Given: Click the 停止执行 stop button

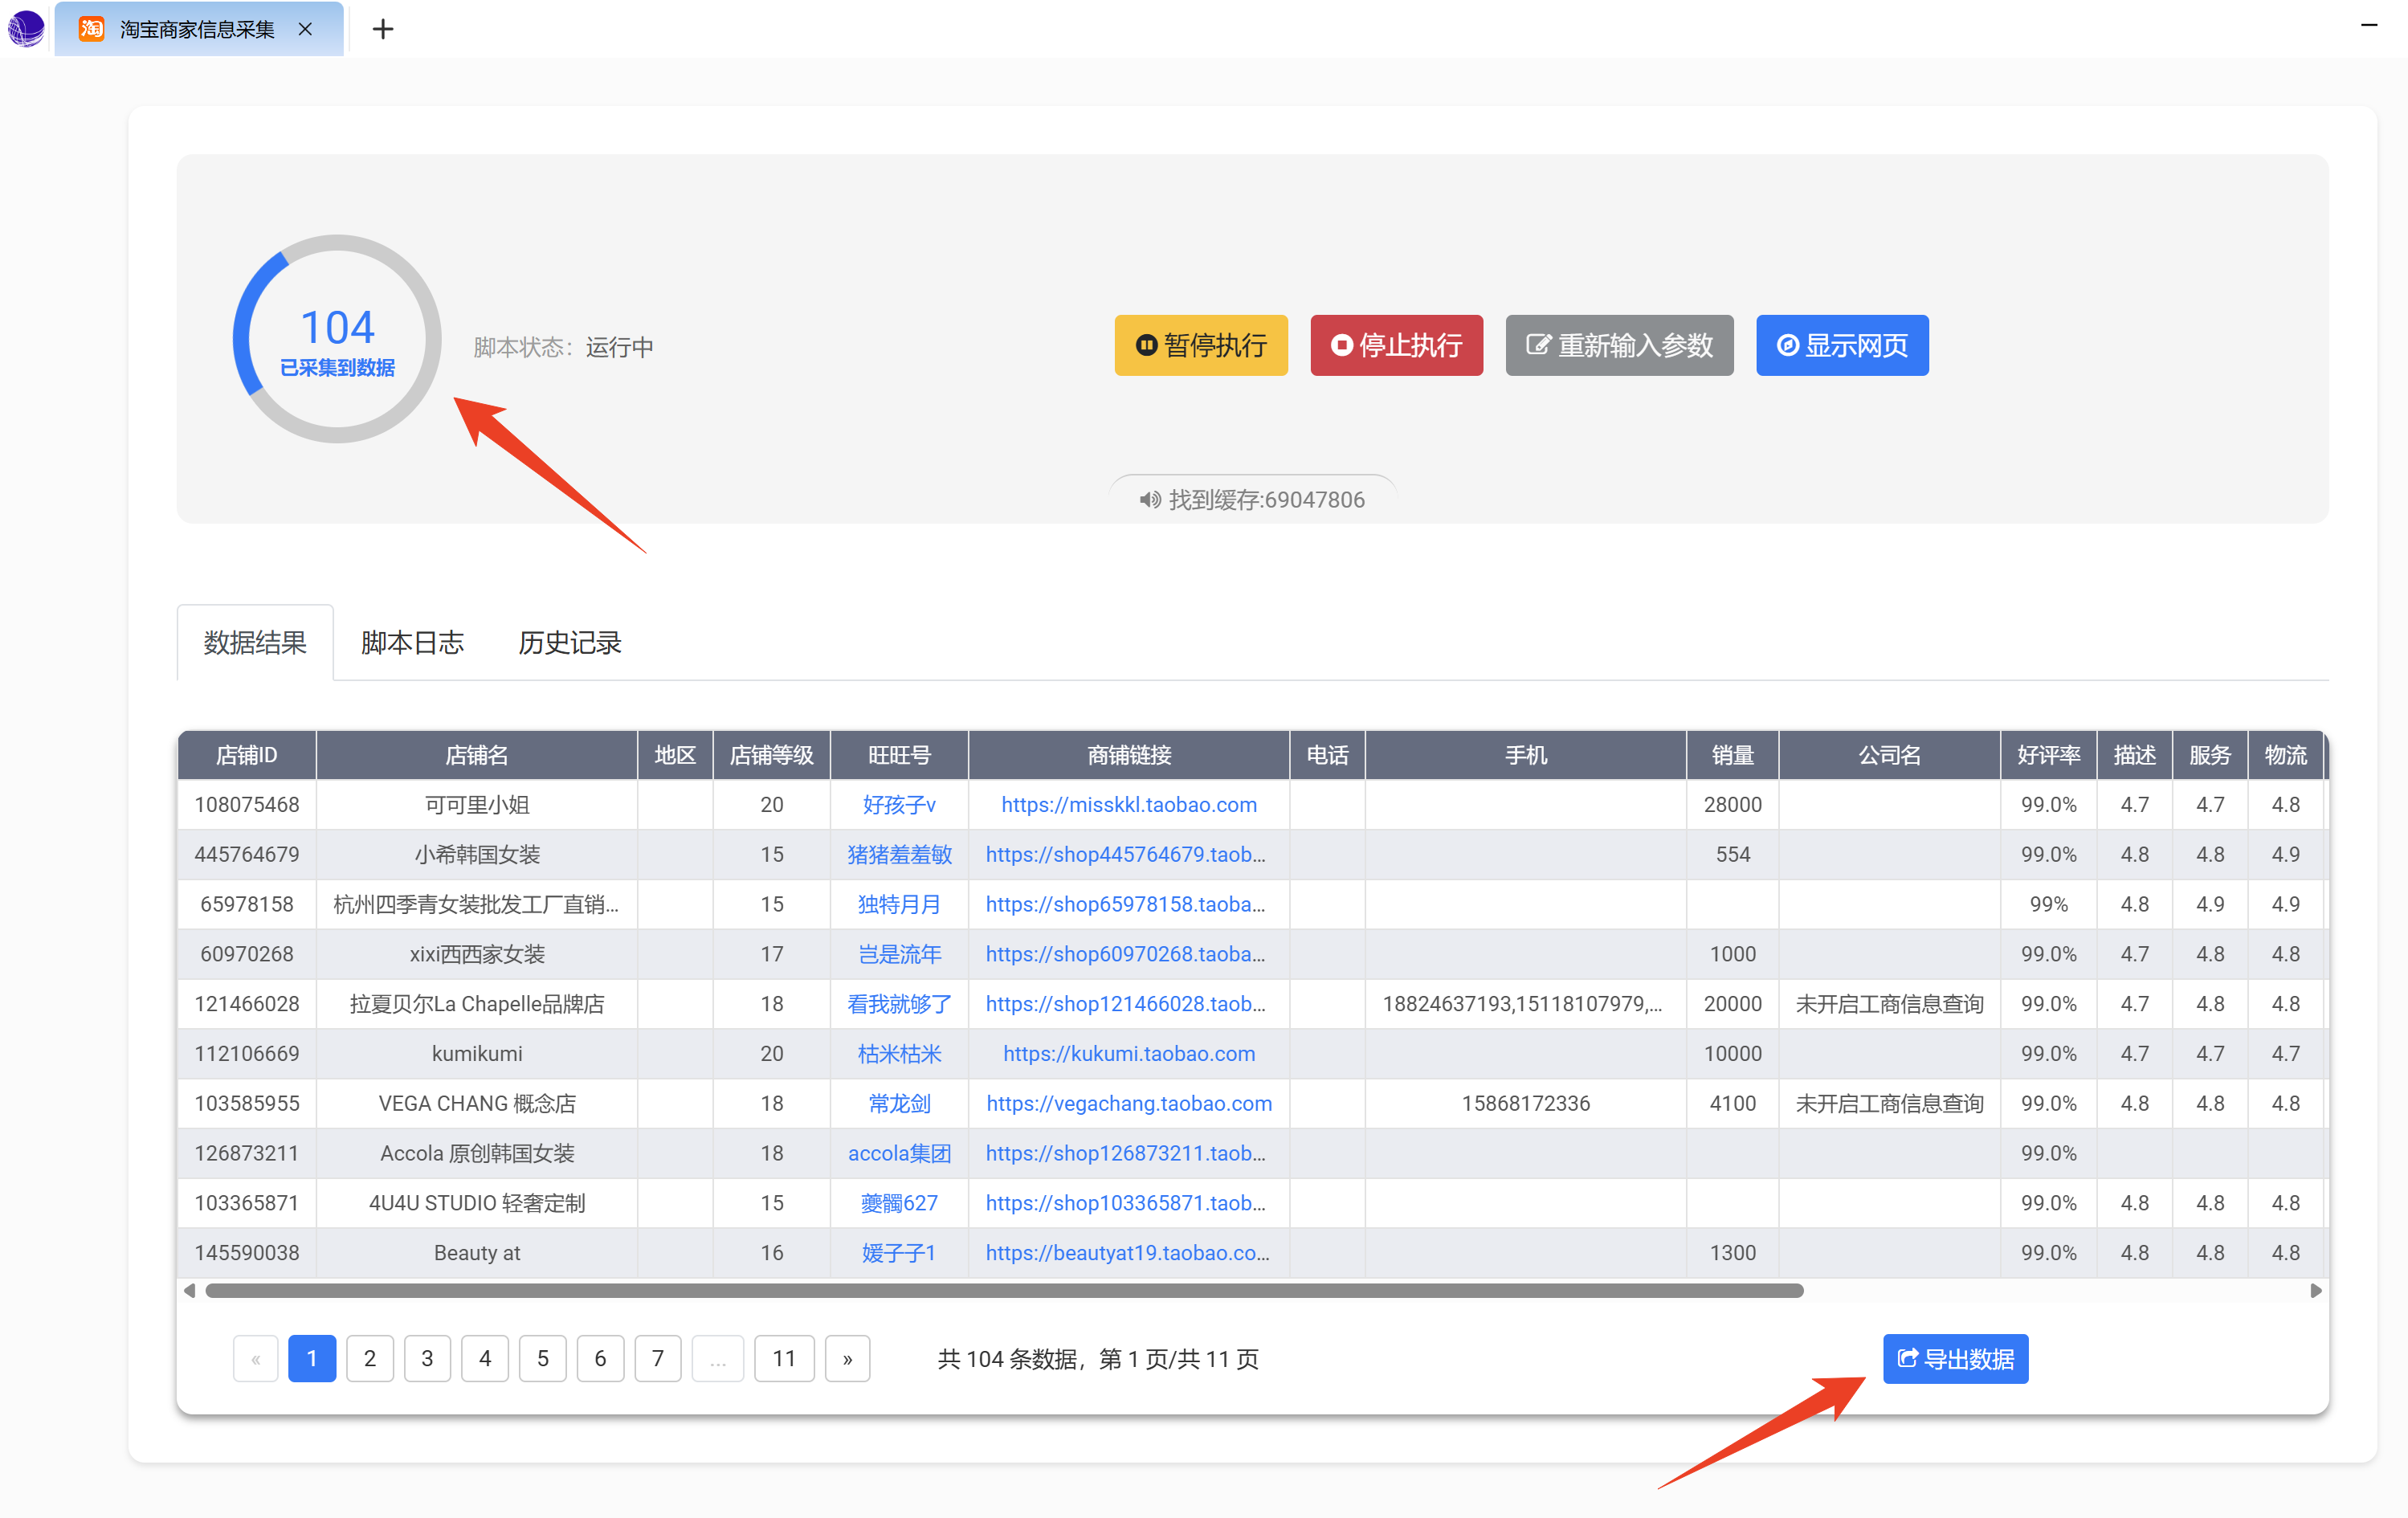Looking at the screenshot, I should coord(1396,346).
